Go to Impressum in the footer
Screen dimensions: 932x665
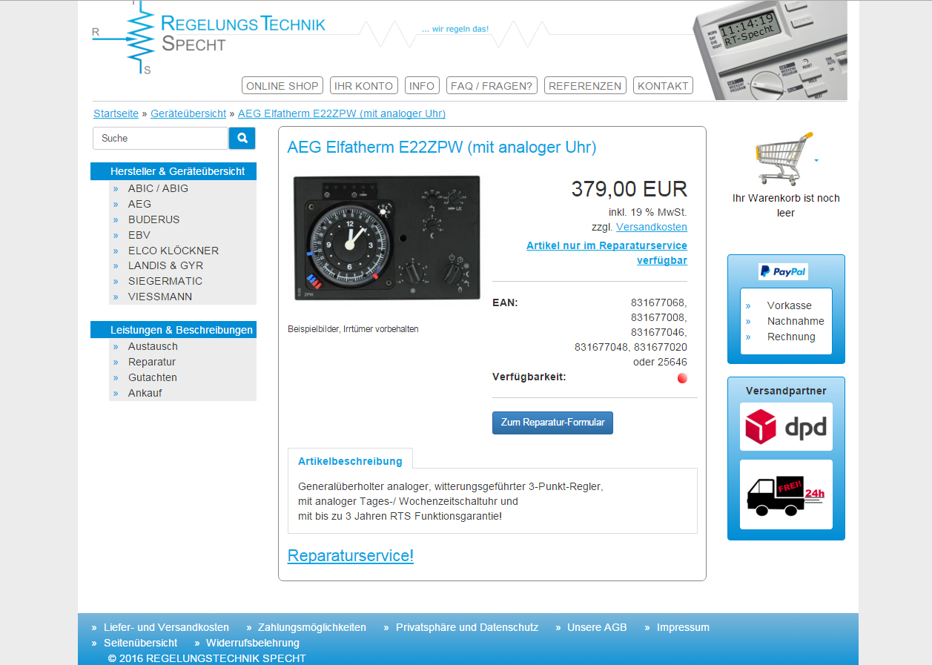[683, 627]
